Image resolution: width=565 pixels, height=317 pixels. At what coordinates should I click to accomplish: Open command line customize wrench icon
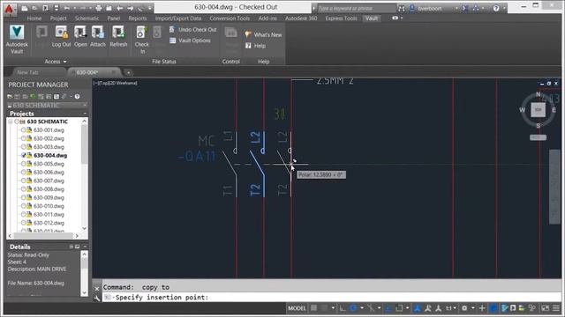(96, 298)
